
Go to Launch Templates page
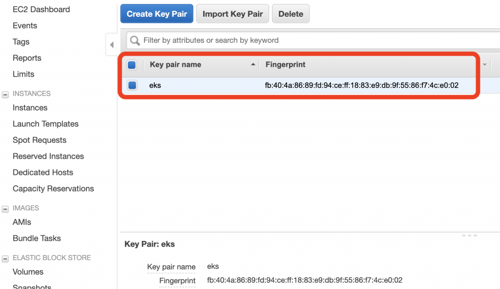coord(45,124)
